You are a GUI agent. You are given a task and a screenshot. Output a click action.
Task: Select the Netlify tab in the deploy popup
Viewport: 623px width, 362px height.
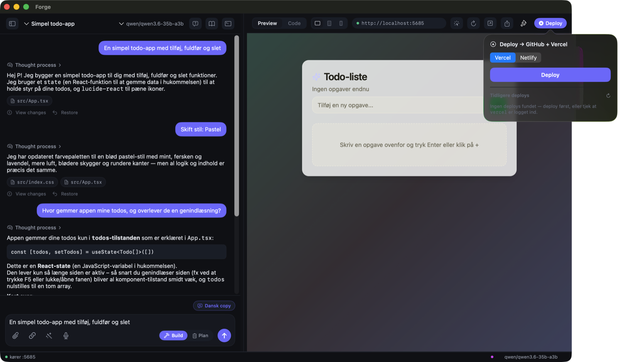click(x=528, y=58)
